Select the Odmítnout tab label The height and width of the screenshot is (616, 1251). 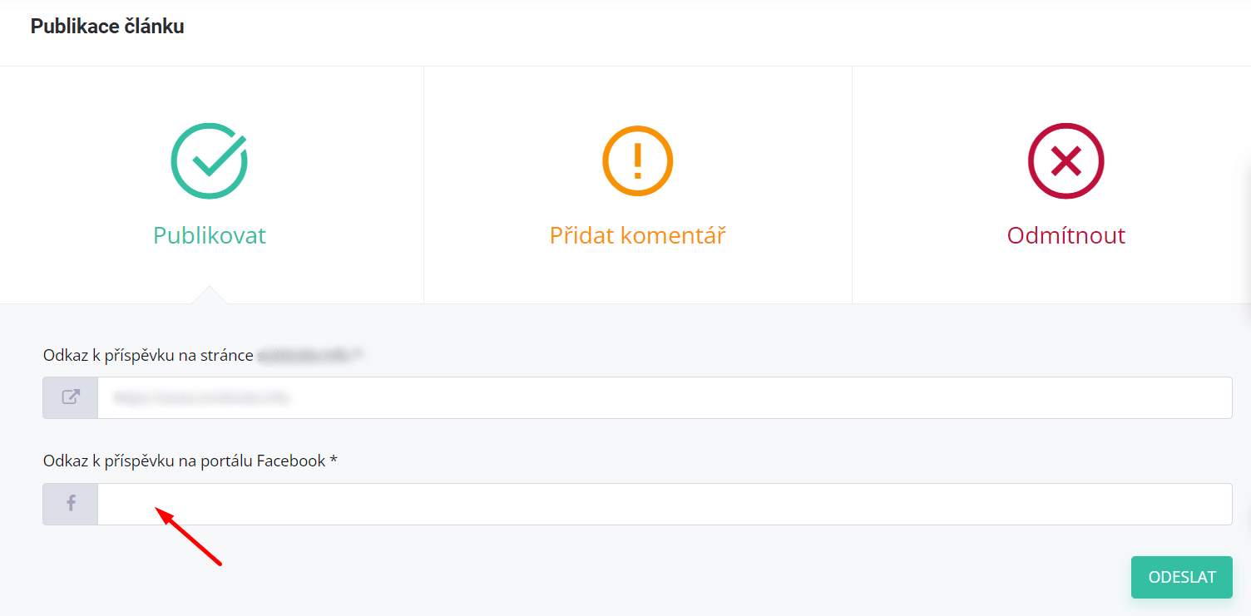click(1066, 235)
